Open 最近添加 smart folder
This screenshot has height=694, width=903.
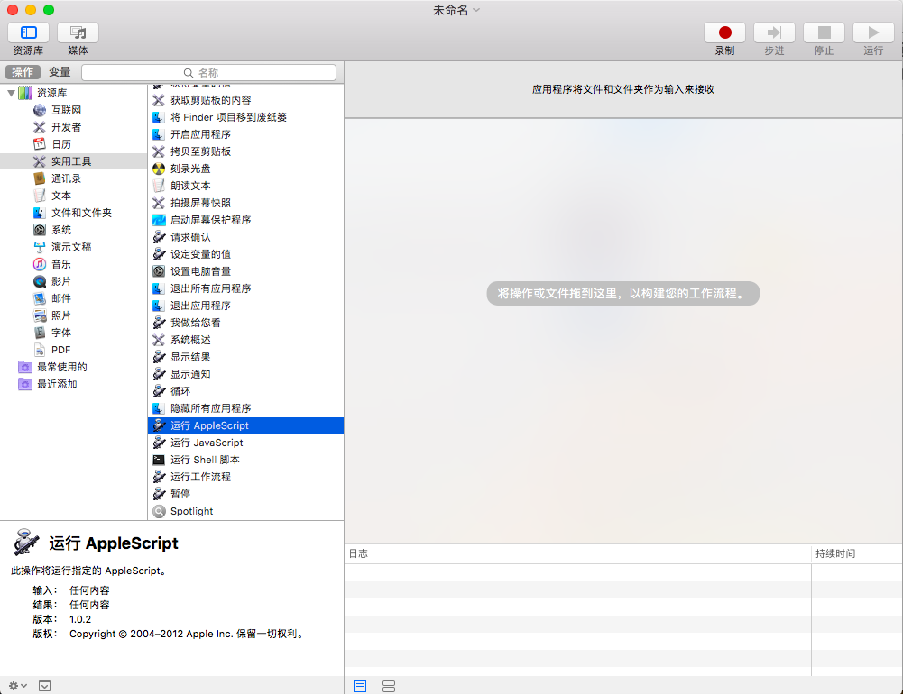coord(57,384)
